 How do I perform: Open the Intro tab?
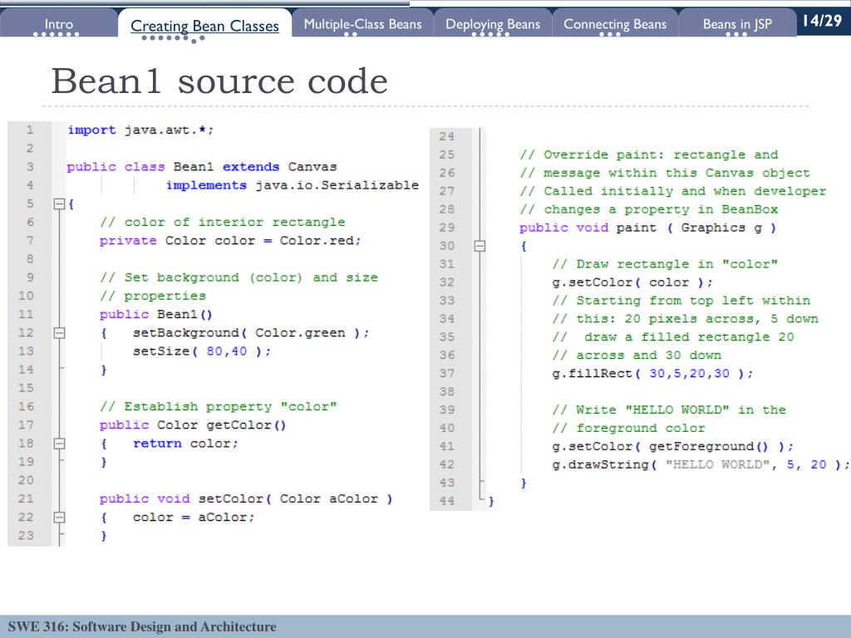(58, 24)
